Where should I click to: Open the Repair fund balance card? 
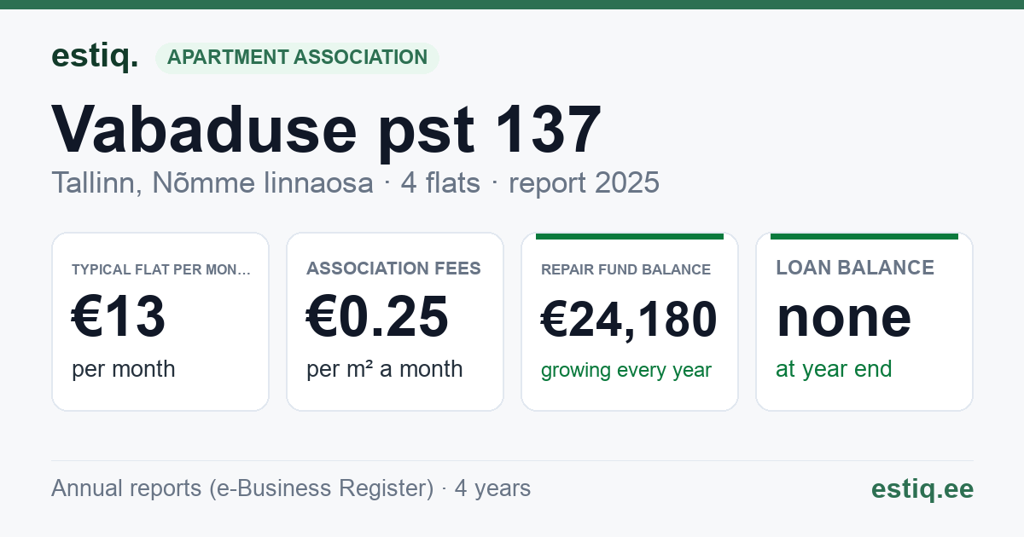630,321
